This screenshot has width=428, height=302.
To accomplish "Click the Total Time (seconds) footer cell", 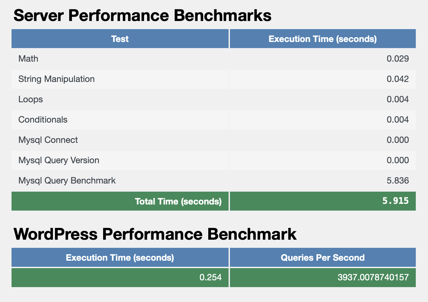I will pos(178,201).
